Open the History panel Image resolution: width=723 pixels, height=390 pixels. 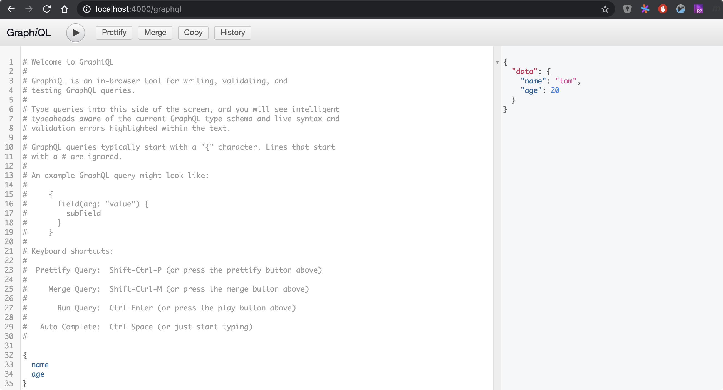pyautogui.click(x=232, y=33)
